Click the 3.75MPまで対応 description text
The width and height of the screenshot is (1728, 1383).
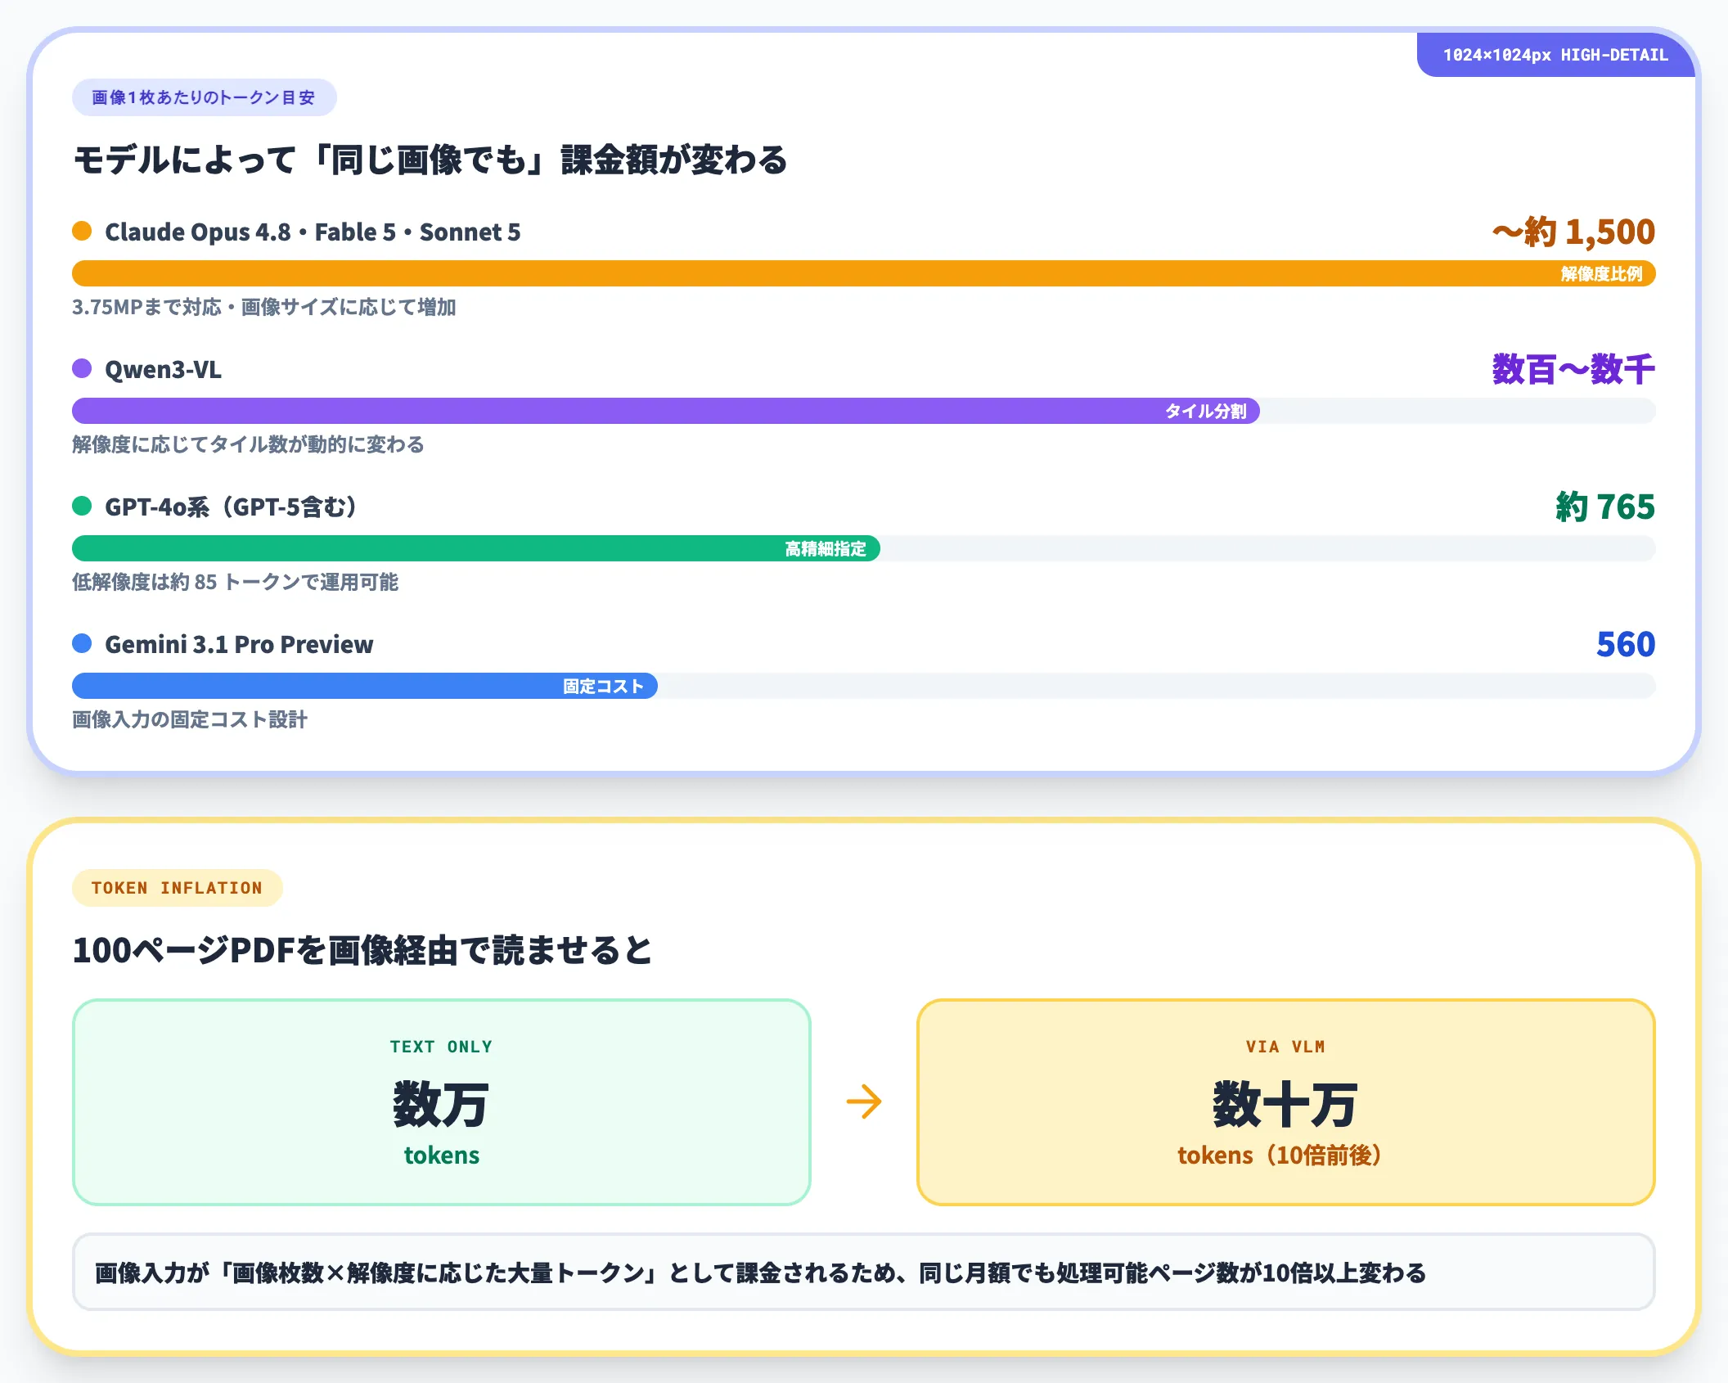pyautogui.click(x=264, y=307)
